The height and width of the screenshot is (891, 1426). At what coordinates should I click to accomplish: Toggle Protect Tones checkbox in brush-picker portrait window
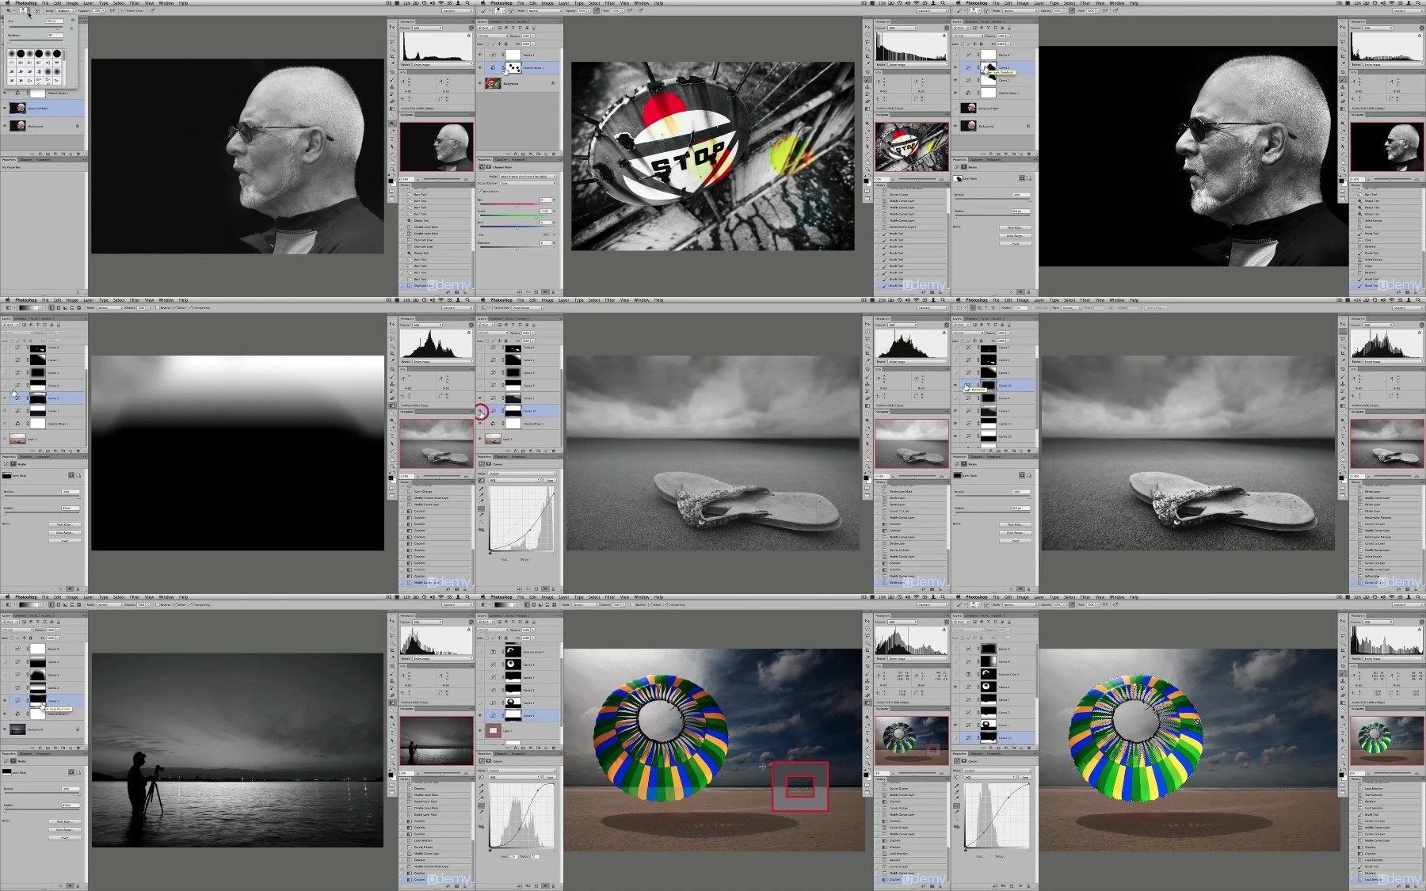123,10
